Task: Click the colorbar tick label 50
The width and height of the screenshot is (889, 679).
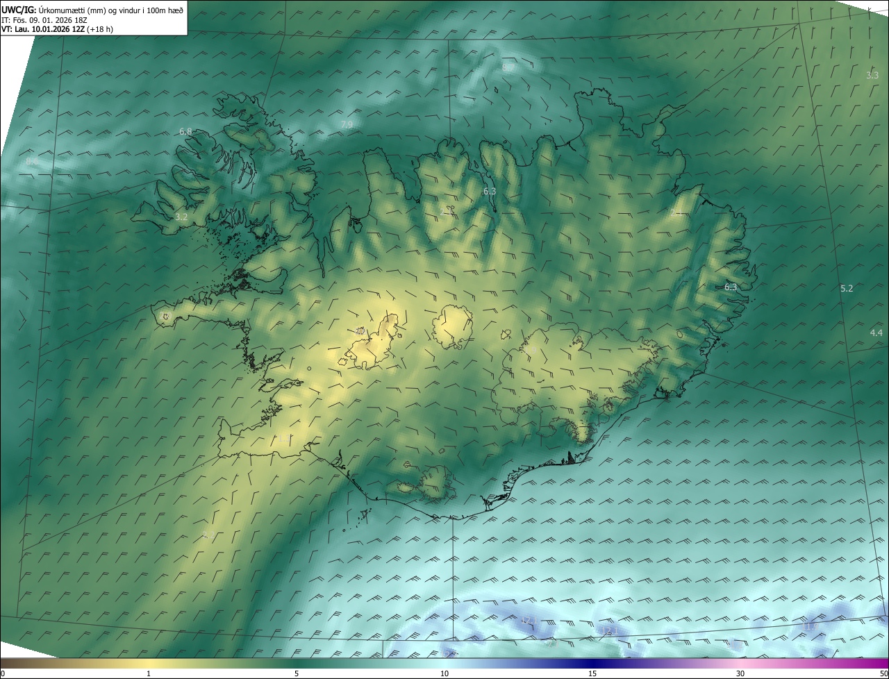Action: [x=883, y=674]
